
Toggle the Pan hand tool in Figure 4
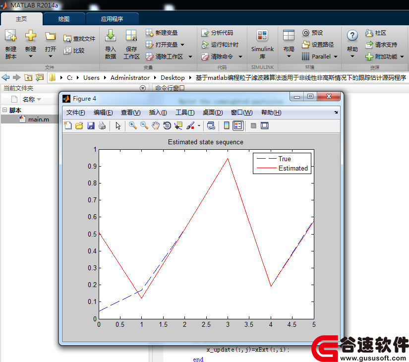pos(156,125)
